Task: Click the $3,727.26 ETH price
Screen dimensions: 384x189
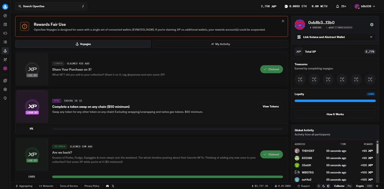Action: [x=260, y=186]
